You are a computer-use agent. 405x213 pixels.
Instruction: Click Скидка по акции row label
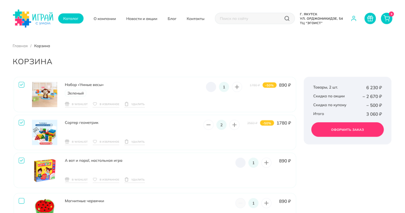point(329,96)
